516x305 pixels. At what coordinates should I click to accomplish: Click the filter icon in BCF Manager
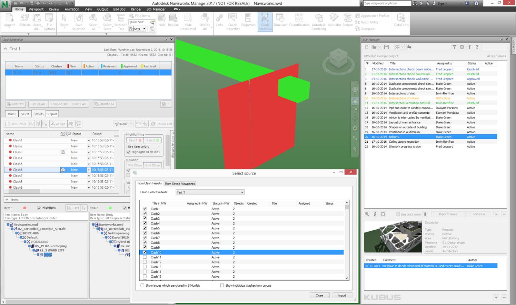(454, 47)
